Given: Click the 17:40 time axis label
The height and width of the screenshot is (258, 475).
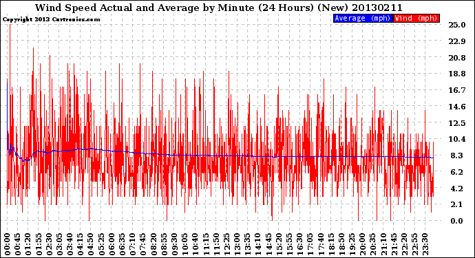Looking at the screenshot, I should pos(321,244).
